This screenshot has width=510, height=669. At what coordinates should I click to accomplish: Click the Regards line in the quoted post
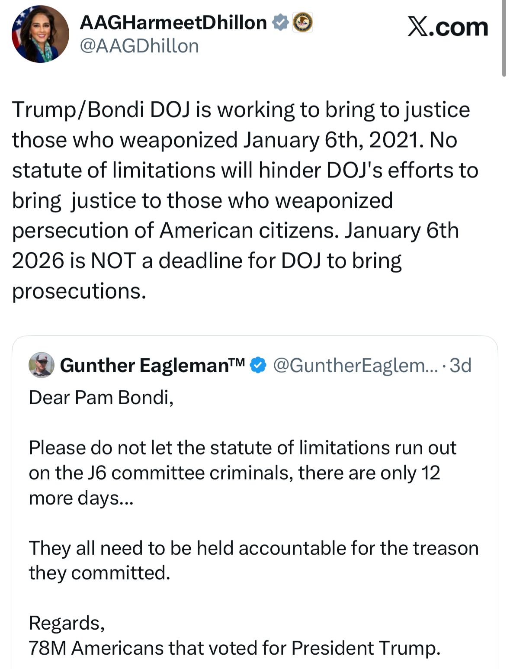point(67,623)
